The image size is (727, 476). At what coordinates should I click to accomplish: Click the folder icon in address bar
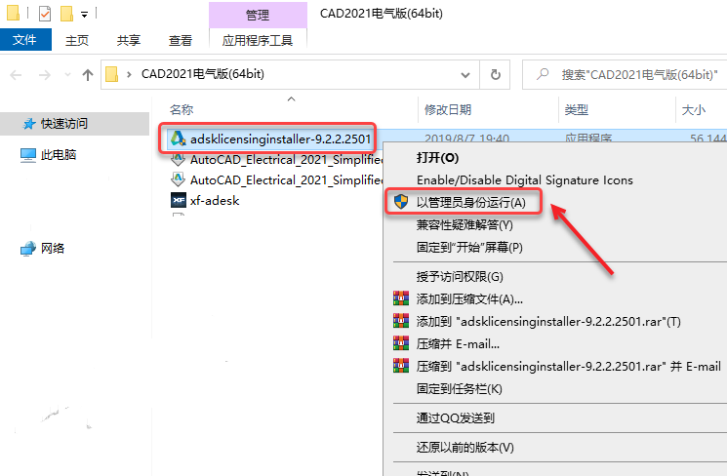[x=112, y=74]
